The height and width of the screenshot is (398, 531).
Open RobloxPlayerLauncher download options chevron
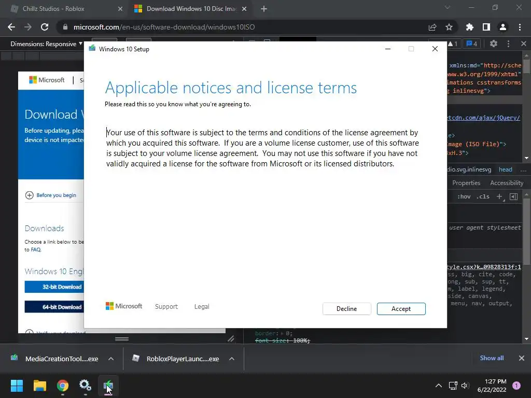pyautogui.click(x=232, y=359)
